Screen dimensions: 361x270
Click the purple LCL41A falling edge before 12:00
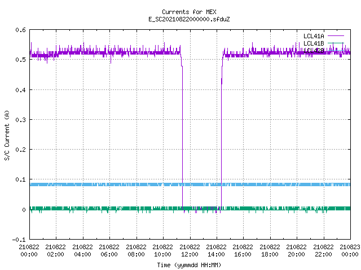pos(182,138)
